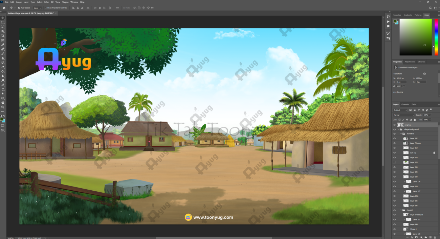Switch to the Channels tab
Viewport: 440px width, 239px height.
[405, 104]
